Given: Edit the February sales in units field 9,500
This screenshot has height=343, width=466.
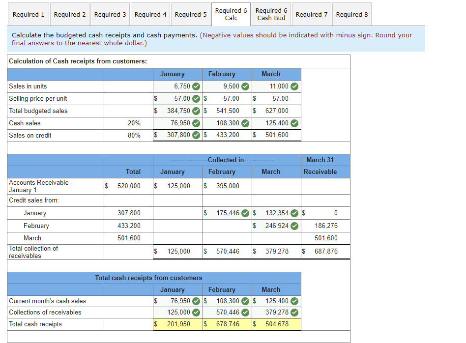Looking at the screenshot, I should (228, 86).
